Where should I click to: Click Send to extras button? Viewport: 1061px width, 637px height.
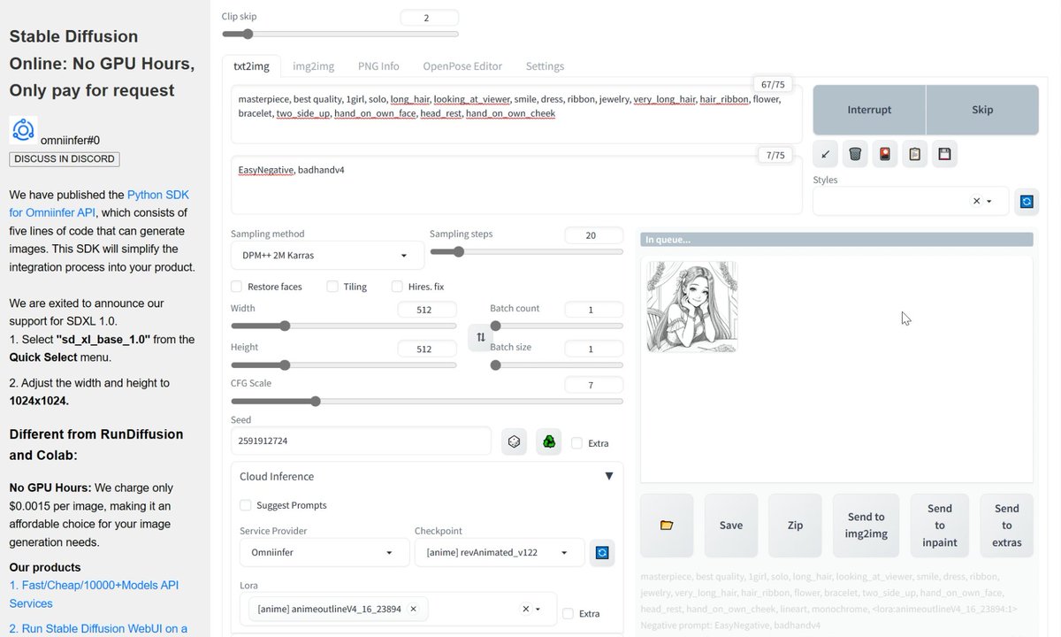(x=1007, y=525)
